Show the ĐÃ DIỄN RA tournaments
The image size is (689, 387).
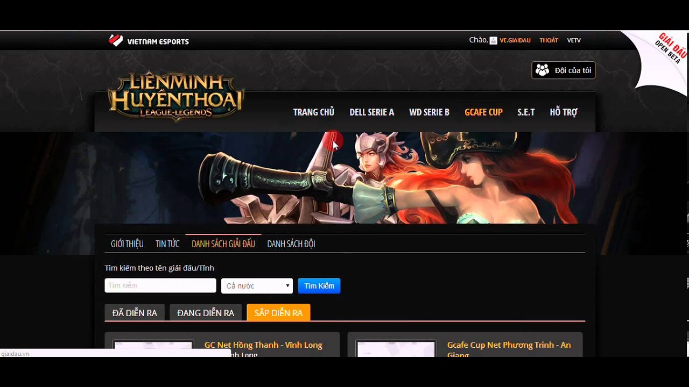pos(135,313)
